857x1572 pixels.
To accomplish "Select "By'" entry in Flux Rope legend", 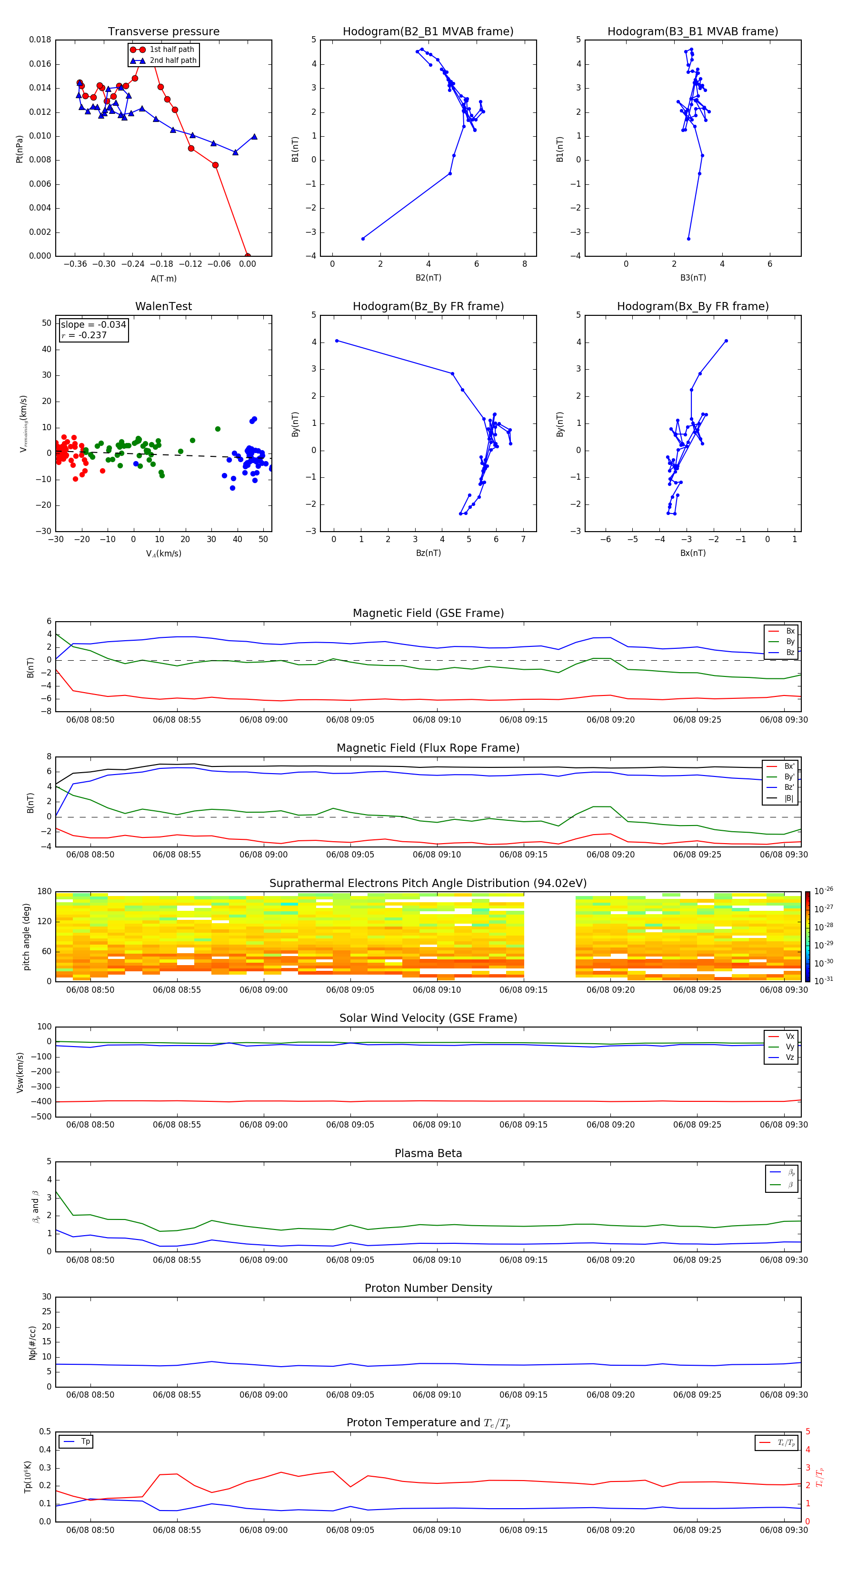I will point(781,777).
